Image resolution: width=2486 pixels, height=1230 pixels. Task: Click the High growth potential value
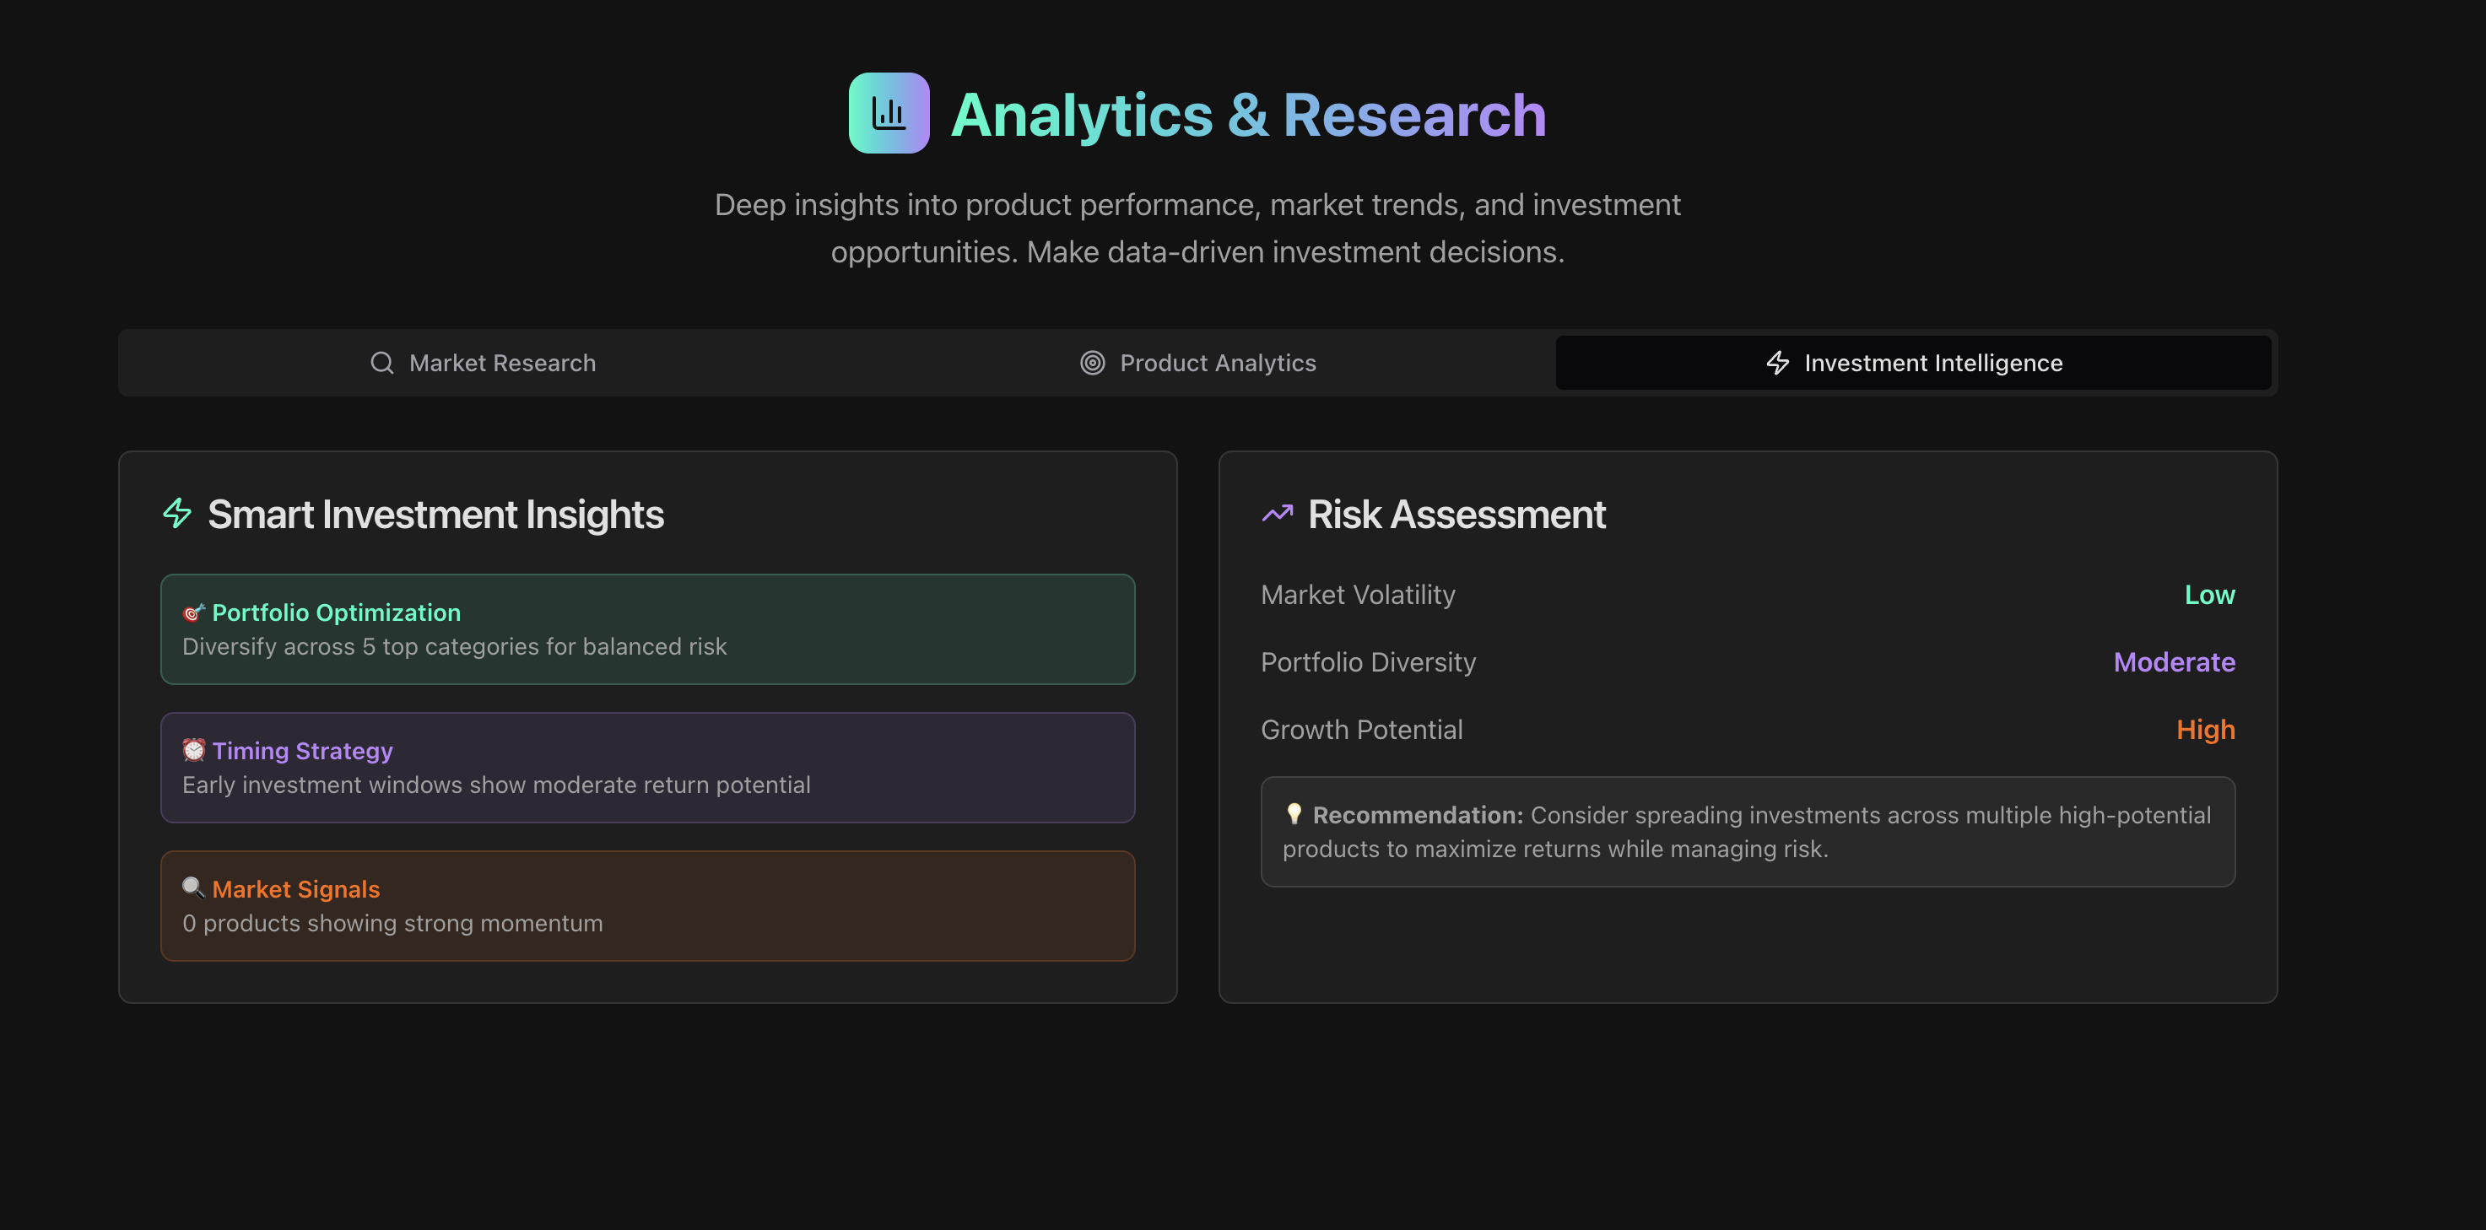click(x=2204, y=730)
